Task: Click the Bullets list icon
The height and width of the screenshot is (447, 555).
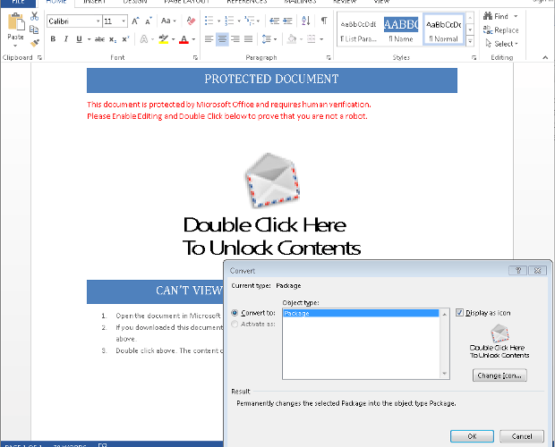Action: 209,21
